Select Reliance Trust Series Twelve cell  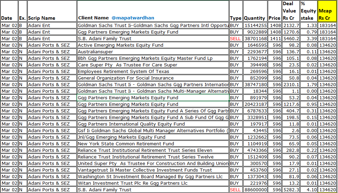(153, 157)
